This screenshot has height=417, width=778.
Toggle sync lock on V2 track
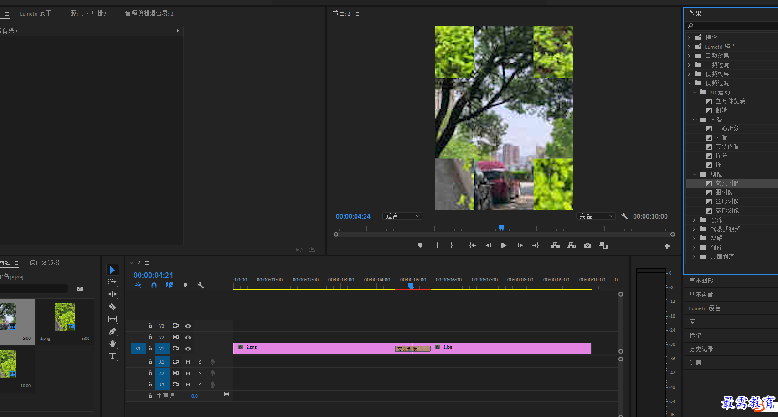[175, 337]
